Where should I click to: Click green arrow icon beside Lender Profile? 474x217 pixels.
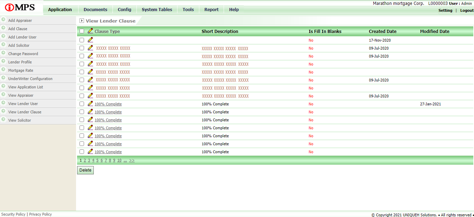tap(3, 61)
